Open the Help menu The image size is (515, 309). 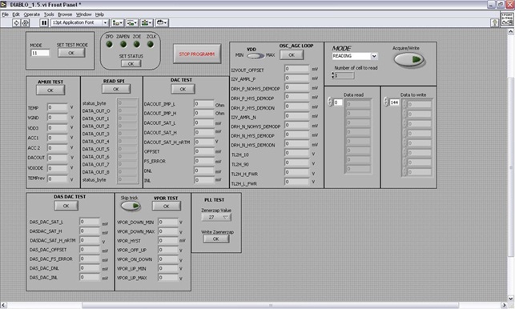(99, 14)
